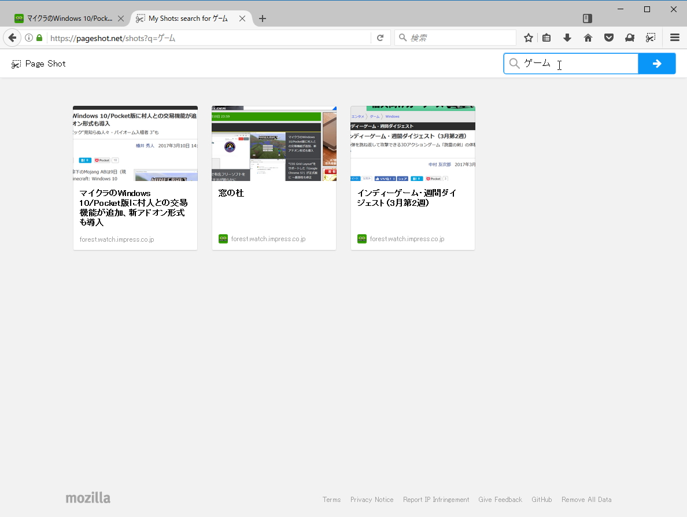Select the My Shots: search for ゲーム tab
The width and height of the screenshot is (687, 517).
(x=187, y=19)
